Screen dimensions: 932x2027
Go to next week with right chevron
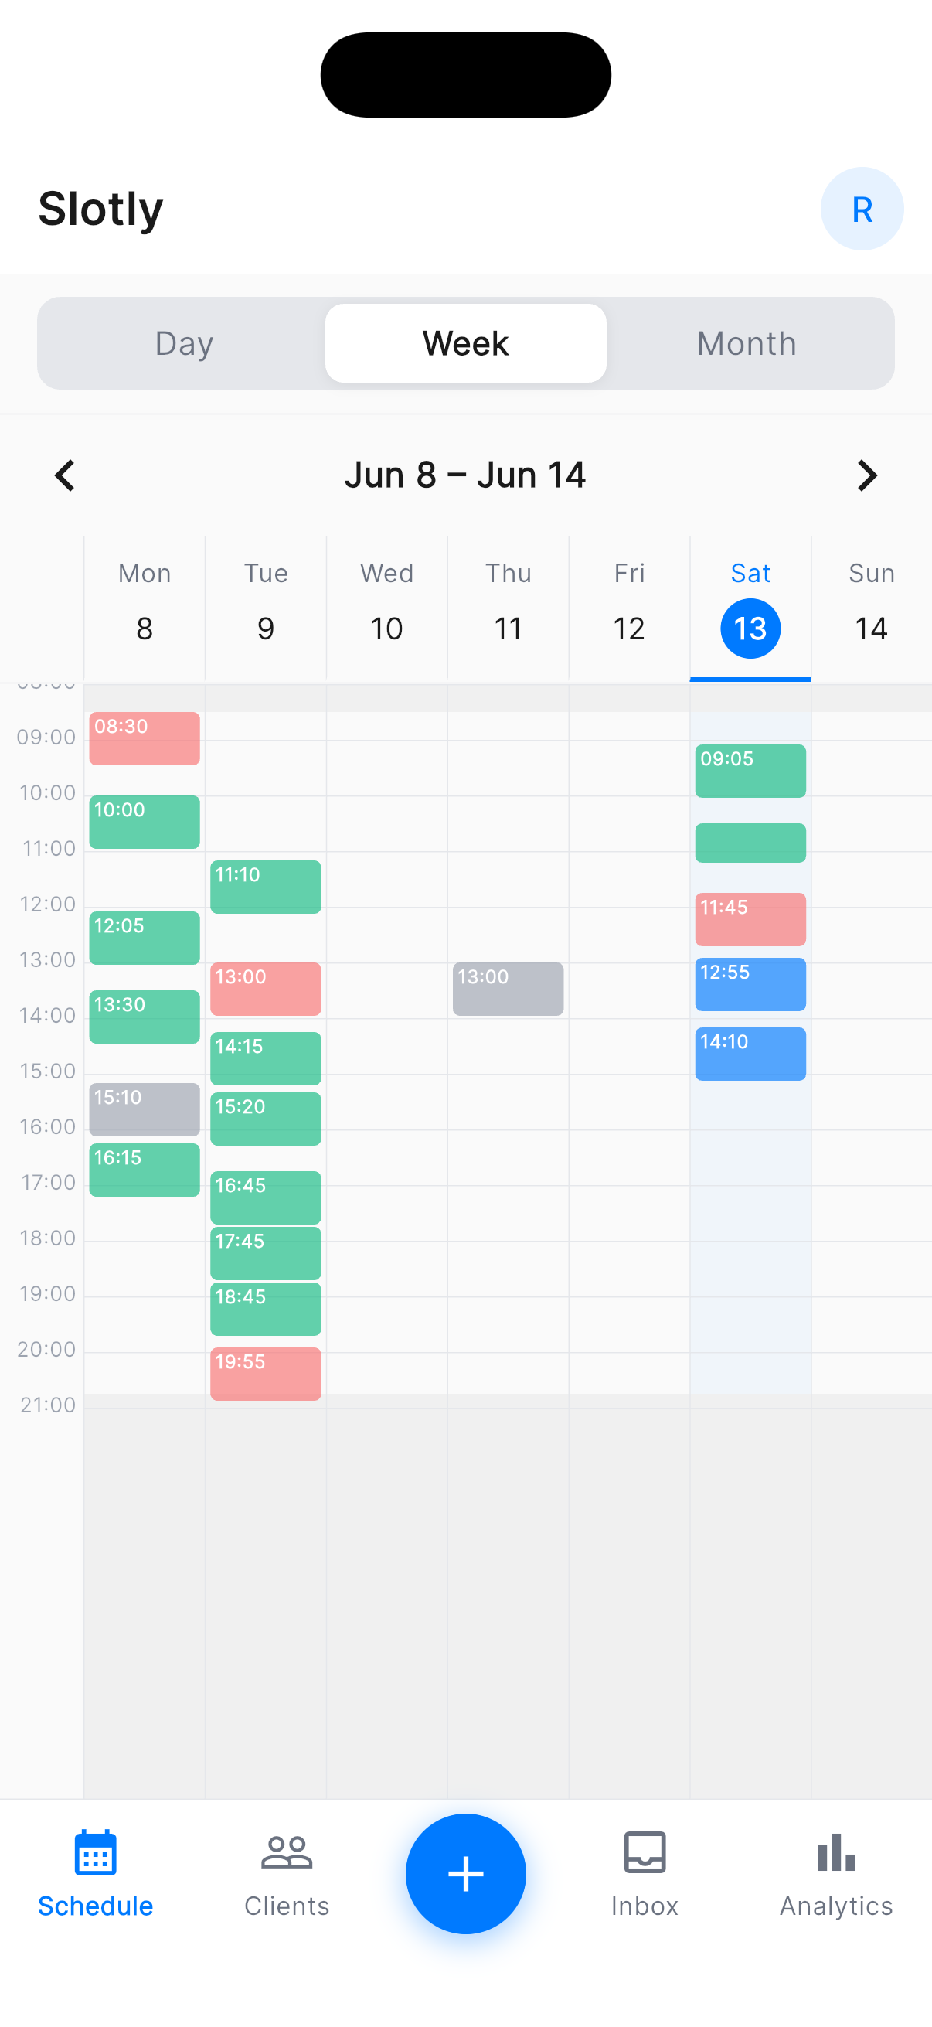pyautogui.click(x=867, y=475)
